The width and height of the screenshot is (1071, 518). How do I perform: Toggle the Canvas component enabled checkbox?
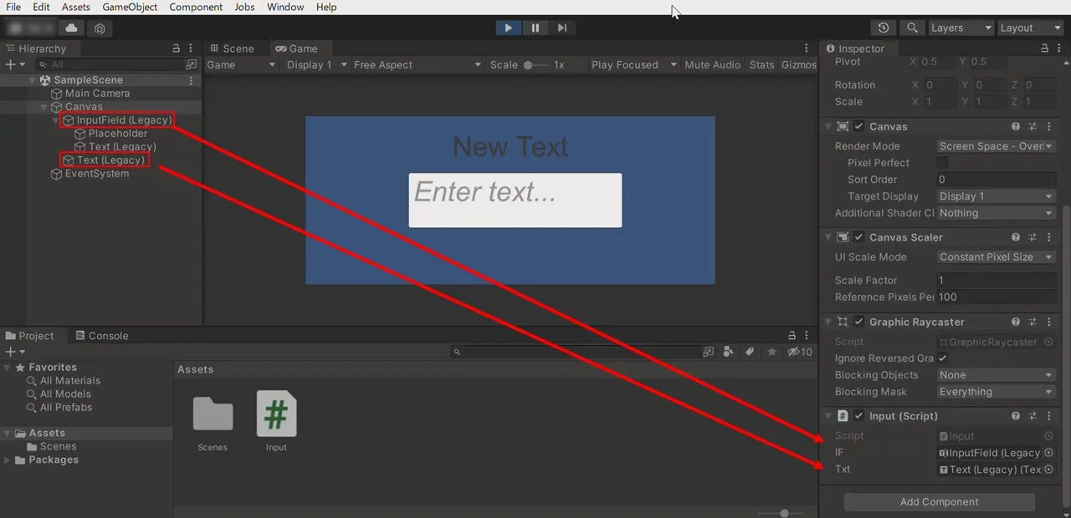(x=858, y=127)
